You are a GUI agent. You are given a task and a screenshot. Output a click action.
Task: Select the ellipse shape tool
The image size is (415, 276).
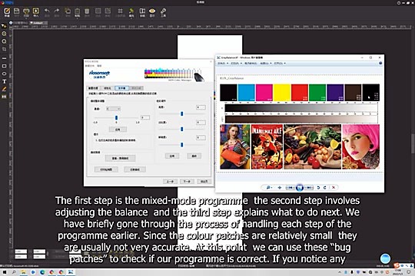(x=4, y=74)
